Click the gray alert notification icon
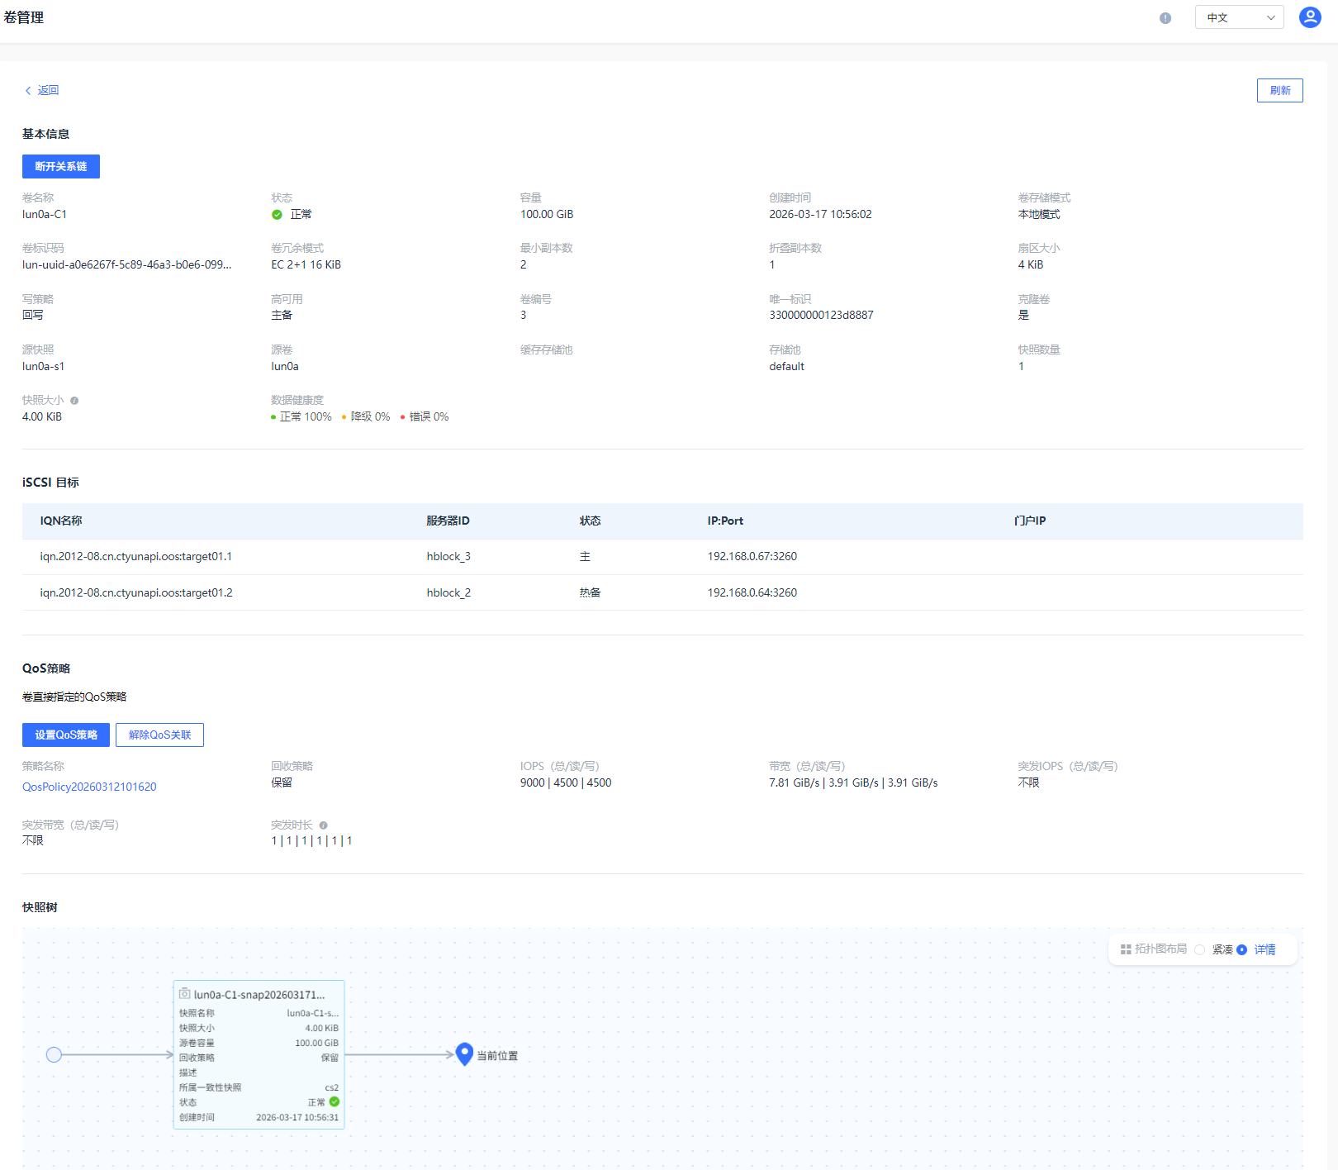 [x=1165, y=18]
